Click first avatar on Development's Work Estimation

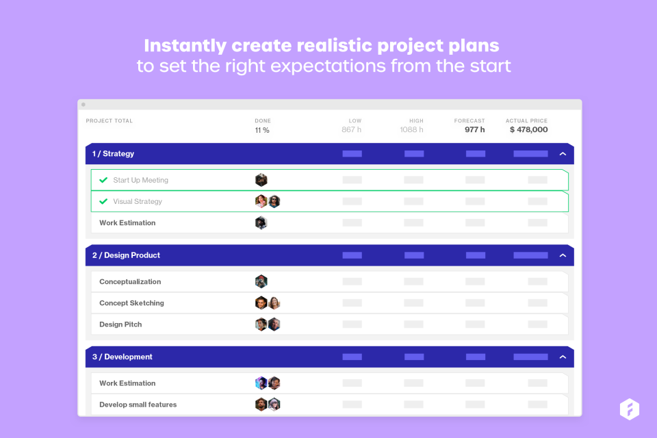(x=261, y=383)
